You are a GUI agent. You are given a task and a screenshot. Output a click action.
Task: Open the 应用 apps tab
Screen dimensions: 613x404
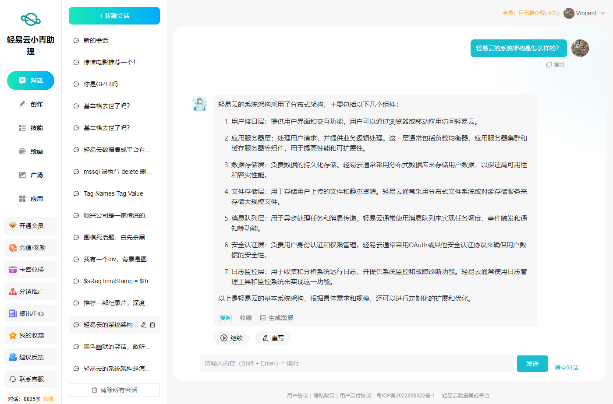(31, 199)
